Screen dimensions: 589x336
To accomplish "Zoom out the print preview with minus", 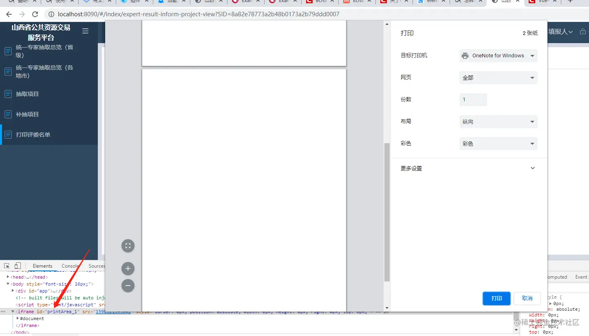I will click(128, 286).
